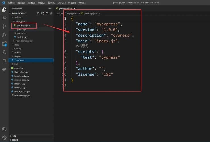Open mock_study.py in the file tree
This screenshot has height=142, width=210.
click(x=22, y=91)
